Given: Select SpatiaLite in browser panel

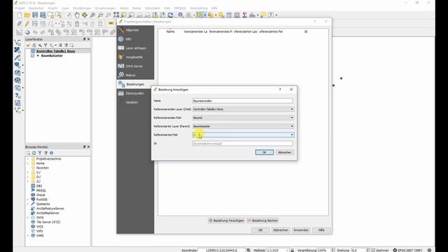Looking at the screenshot, I should tap(43, 204).
